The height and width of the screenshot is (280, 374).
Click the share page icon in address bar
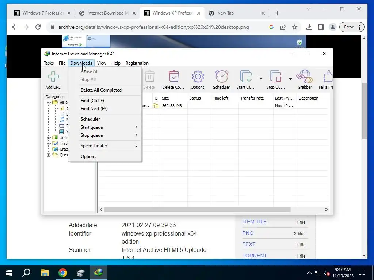[x=283, y=27]
